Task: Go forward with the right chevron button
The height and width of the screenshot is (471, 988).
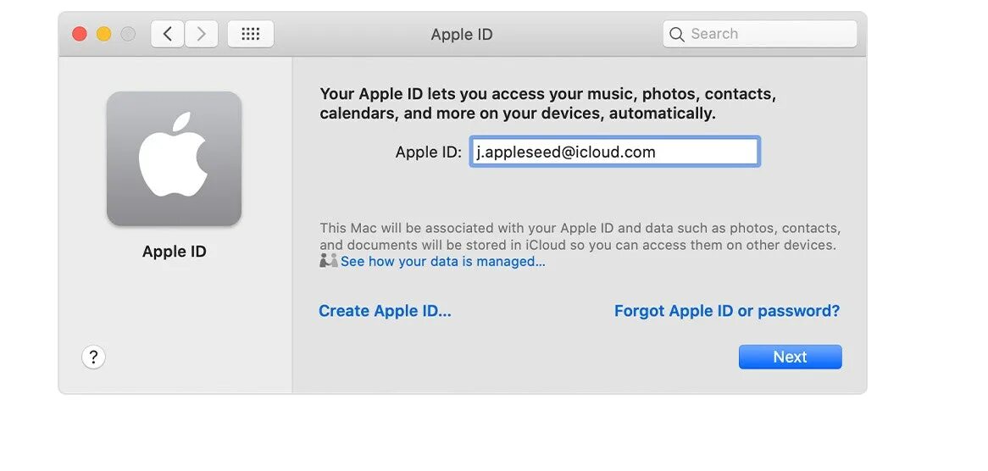Action: coord(202,34)
